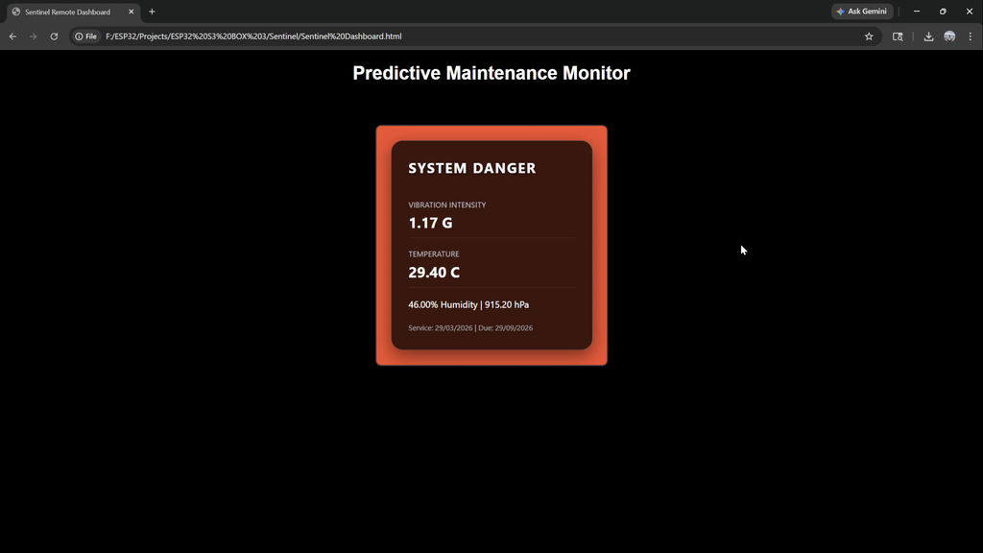Viewport: 983px width, 553px height.
Task: Click the forward navigation arrow
Action: click(x=34, y=36)
